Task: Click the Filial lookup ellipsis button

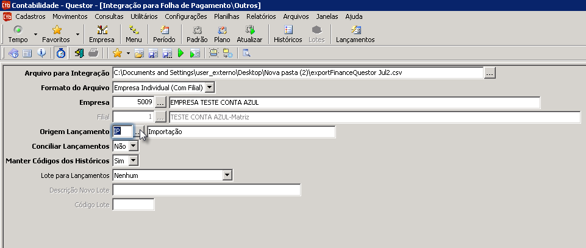Action: tap(160, 117)
